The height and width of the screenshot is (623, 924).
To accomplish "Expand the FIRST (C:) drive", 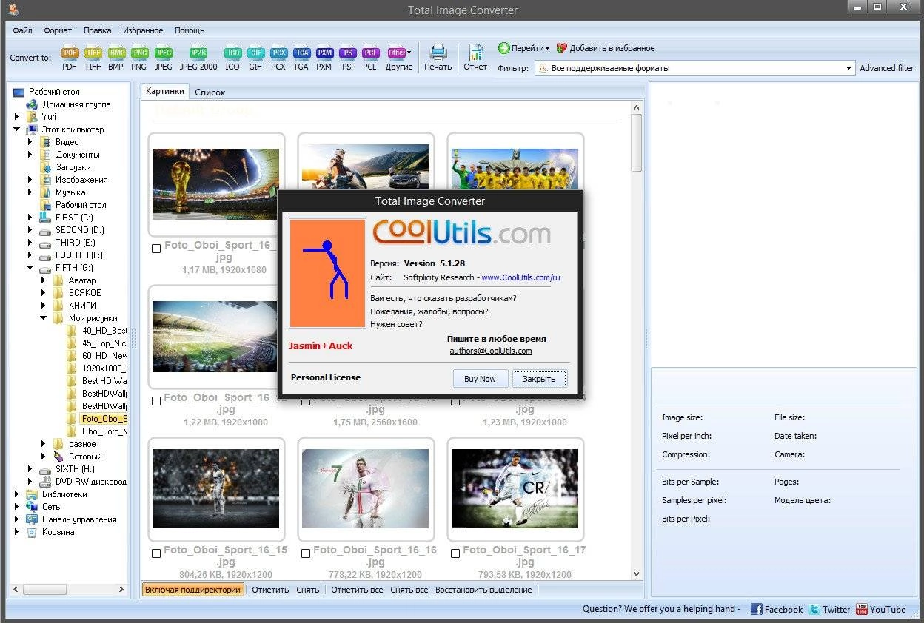I will [x=30, y=218].
